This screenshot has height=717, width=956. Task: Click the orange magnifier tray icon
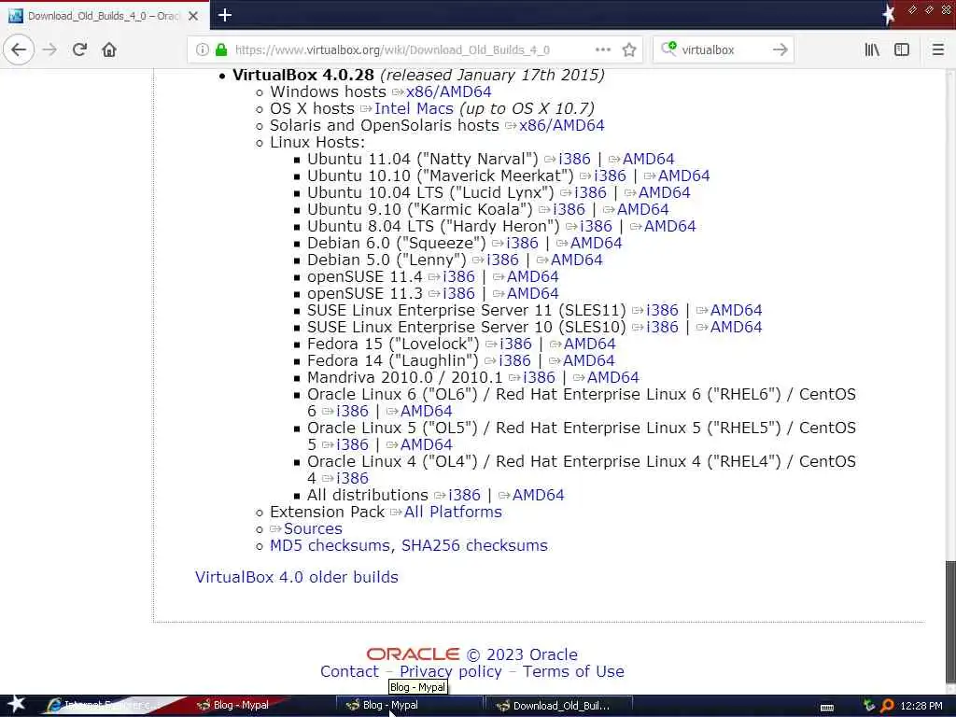pyautogui.click(x=887, y=706)
